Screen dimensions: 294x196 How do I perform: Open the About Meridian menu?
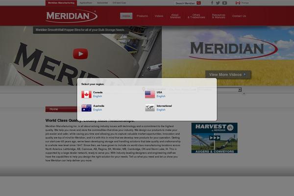coord(175,16)
